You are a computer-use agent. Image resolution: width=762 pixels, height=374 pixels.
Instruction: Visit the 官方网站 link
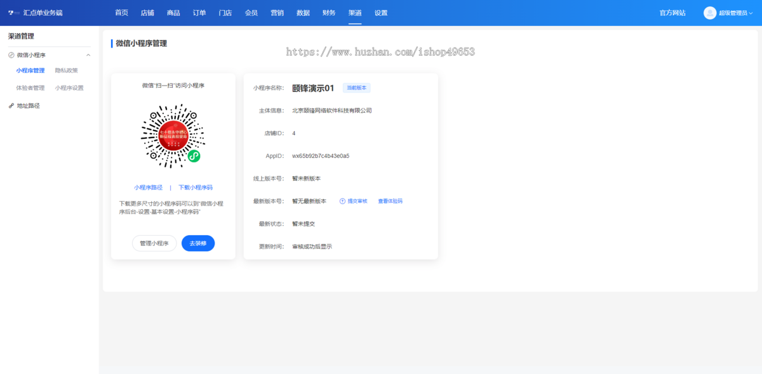click(672, 13)
